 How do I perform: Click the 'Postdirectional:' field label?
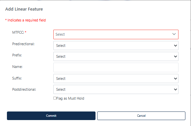pyautogui.click(x=24, y=89)
